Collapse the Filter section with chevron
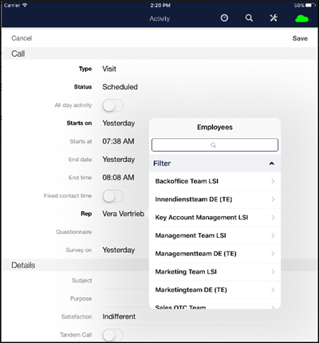 tap(272, 164)
